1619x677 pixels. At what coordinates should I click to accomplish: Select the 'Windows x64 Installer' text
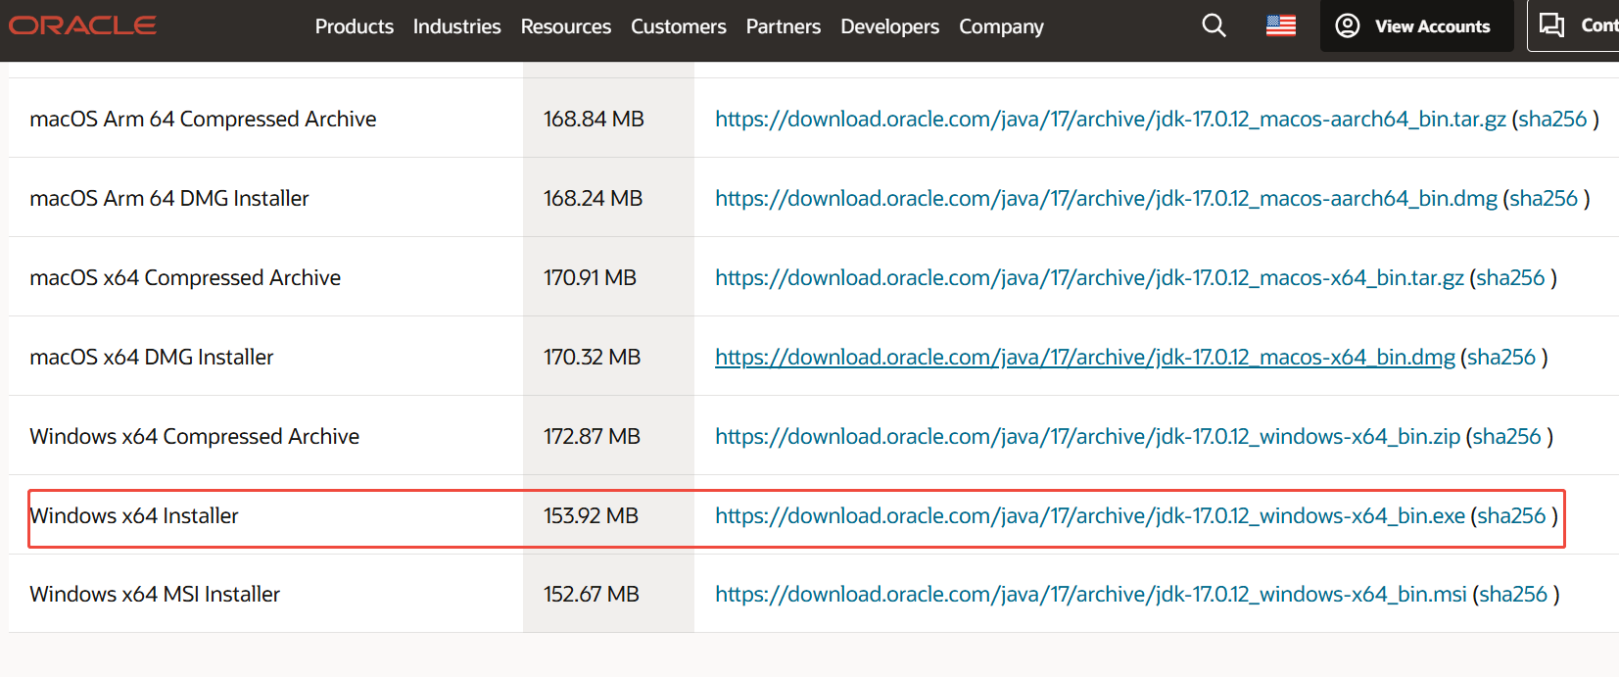[134, 515]
